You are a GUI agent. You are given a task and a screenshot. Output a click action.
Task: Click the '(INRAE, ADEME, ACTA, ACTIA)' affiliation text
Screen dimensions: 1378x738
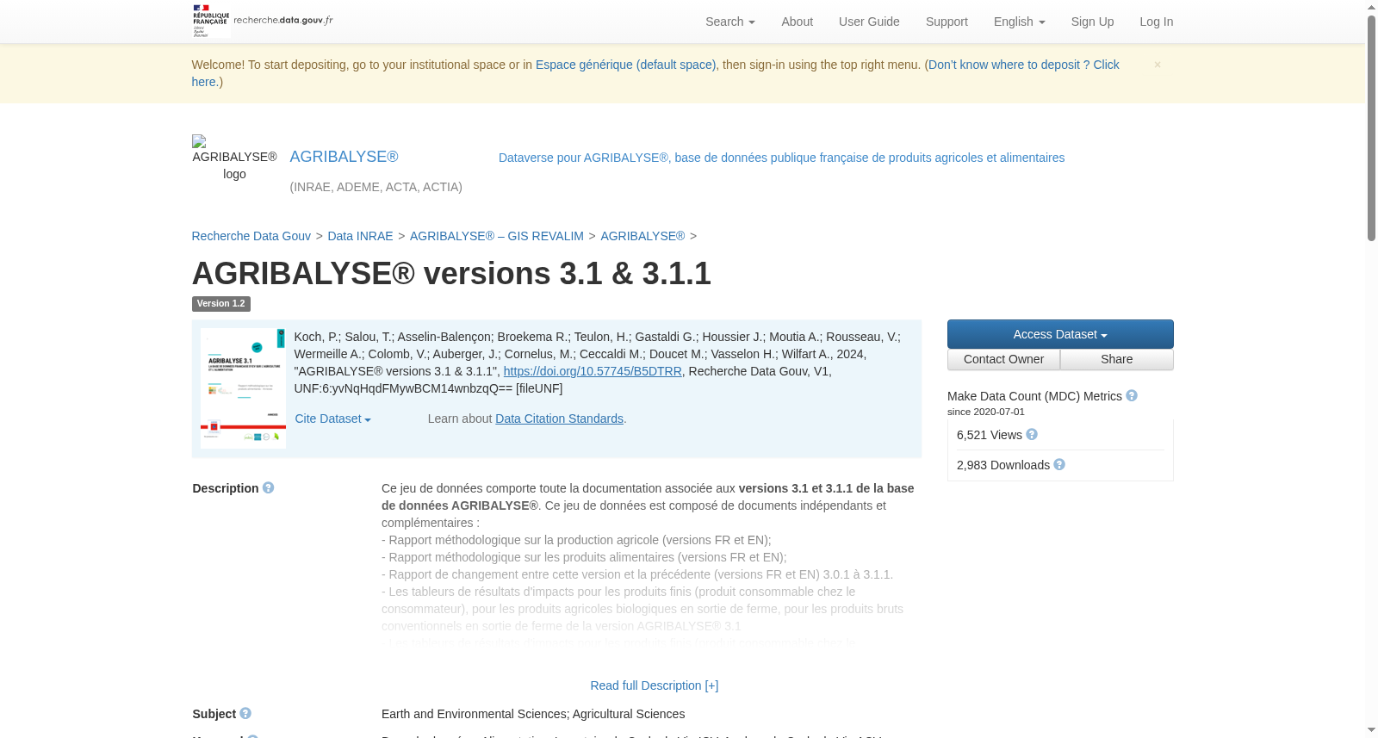(376, 187)
